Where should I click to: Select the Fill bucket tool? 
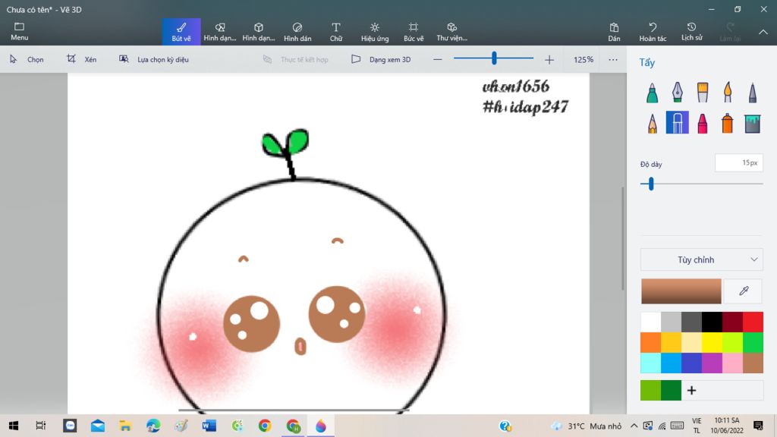[x=753, y=123]
